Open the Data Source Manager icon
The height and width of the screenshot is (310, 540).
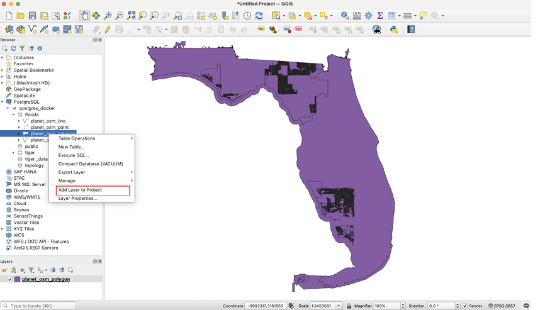coord(9,30)
